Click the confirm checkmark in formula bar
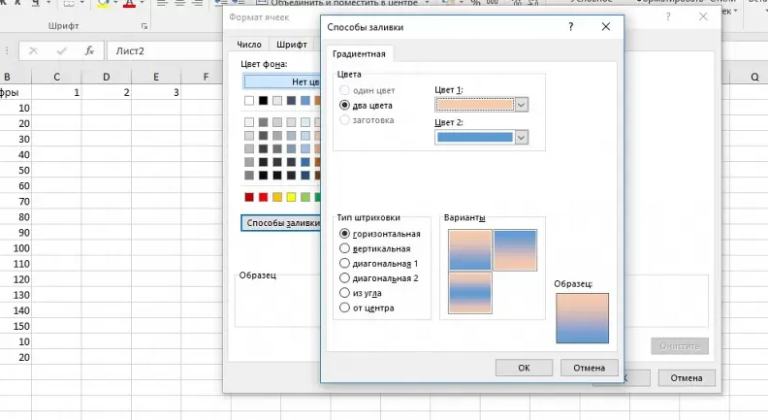Screen dimensions: 768x420 62,50
